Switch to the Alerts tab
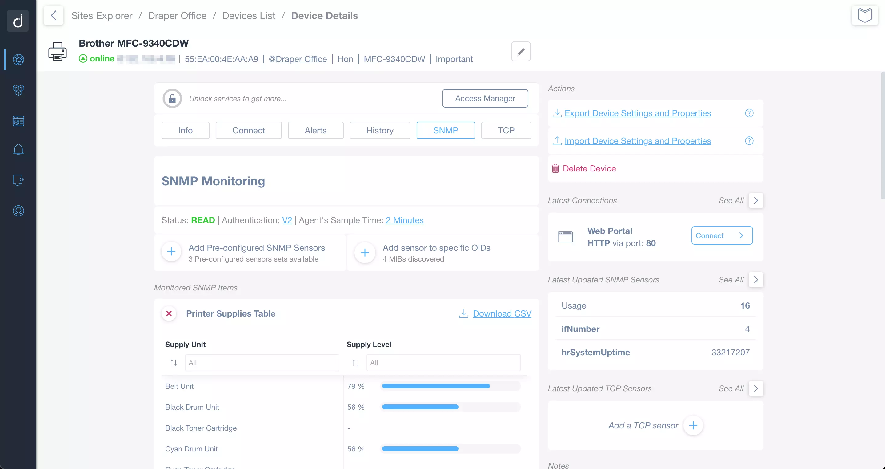This screenshot has width=885, height=469. click(315, 130)
